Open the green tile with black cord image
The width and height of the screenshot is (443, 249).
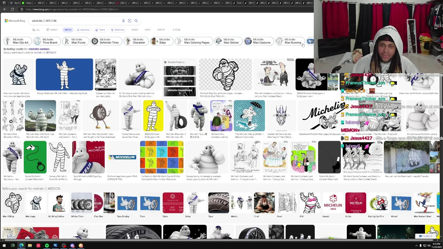(35, 157)
